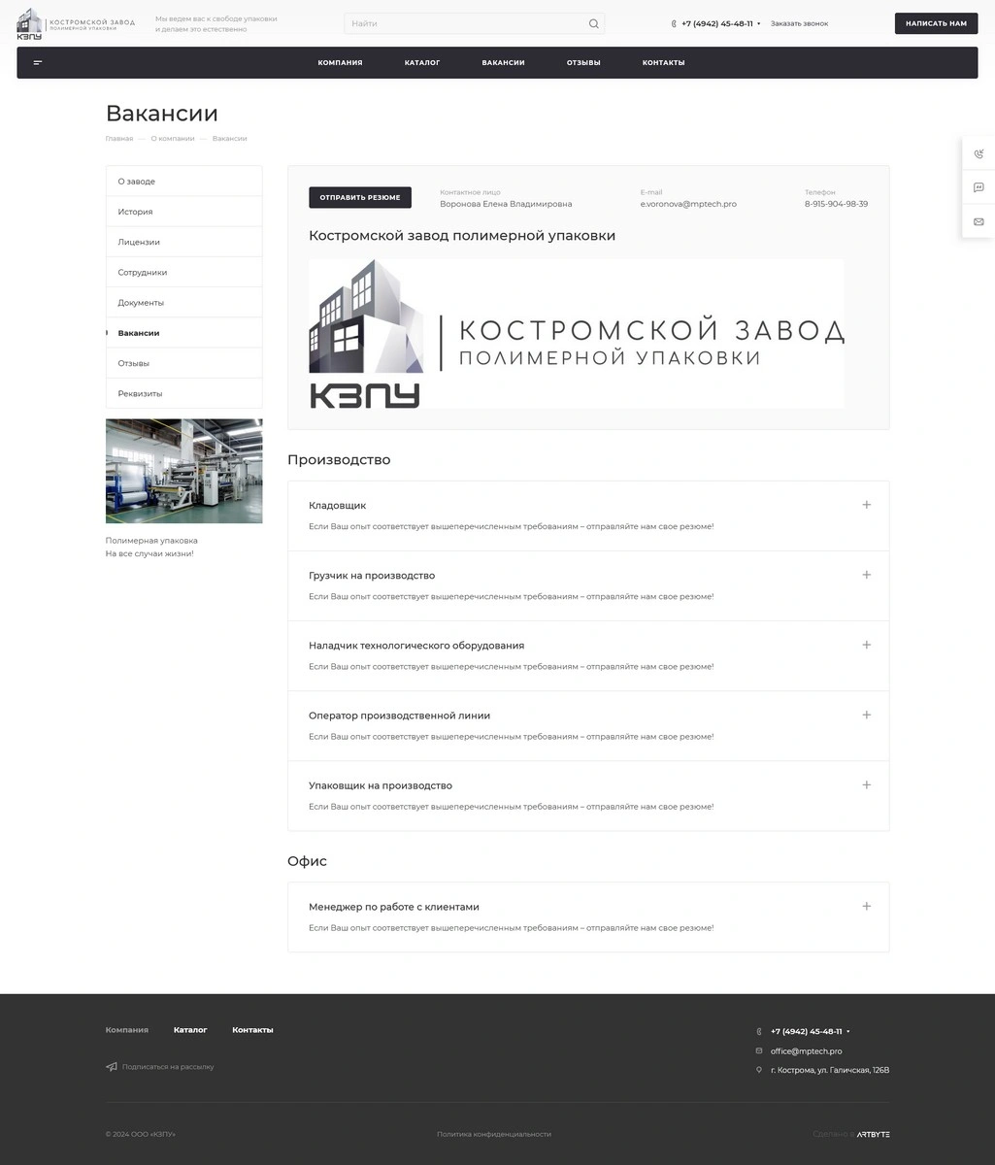Click the paper plane newsletter subscribe icon
995x1165 pixels.
112,1067
